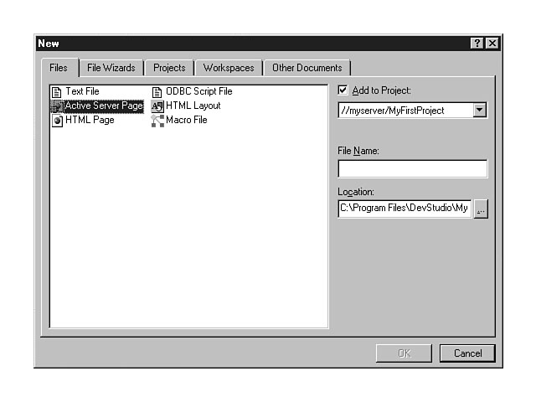Go to the Workspaces tab

click(x=229, y=68)
